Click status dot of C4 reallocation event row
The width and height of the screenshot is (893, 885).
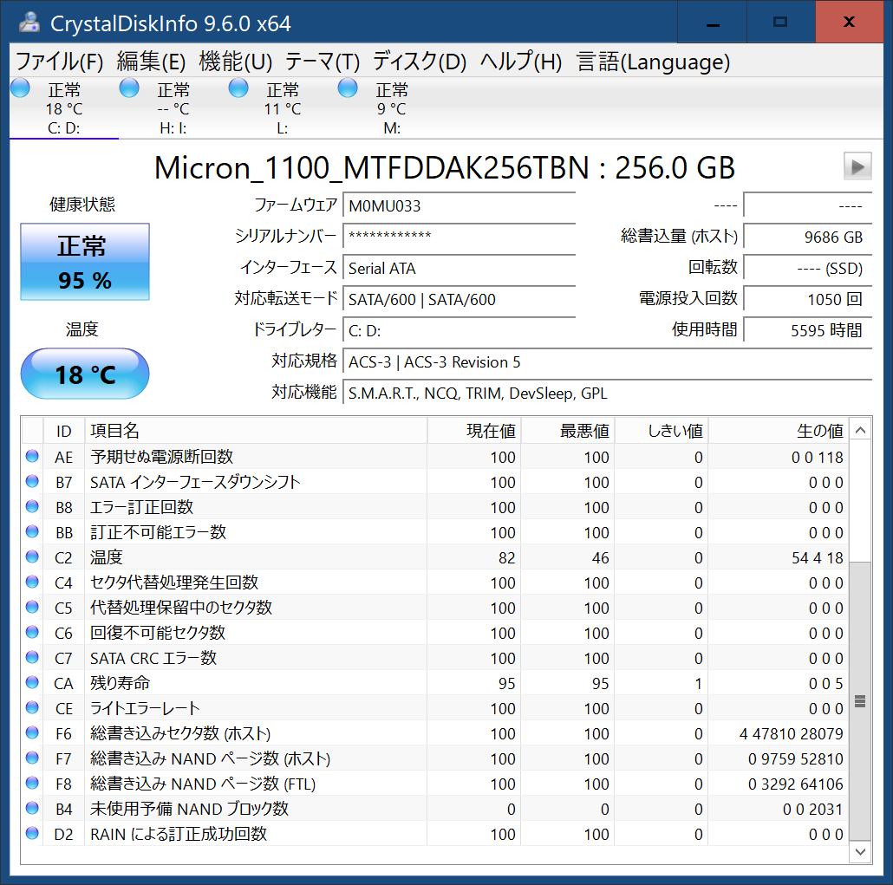point(32,582)
